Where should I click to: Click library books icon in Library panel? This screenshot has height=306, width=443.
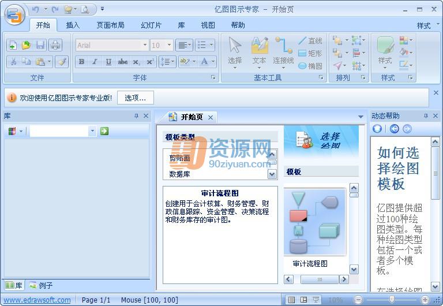click(12, 131)
